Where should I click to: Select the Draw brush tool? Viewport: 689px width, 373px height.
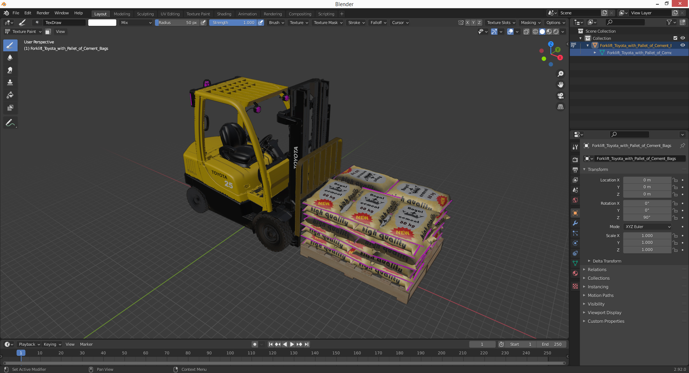coord(10,45)
